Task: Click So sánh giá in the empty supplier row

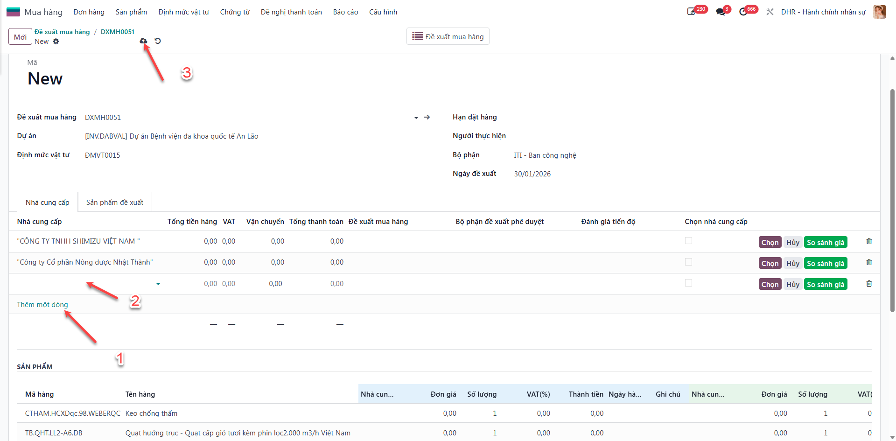Action: coord(826,284)
